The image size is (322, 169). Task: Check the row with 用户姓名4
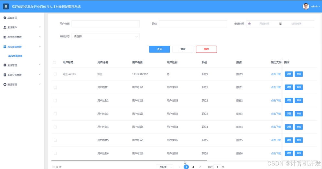click(55, 127)
